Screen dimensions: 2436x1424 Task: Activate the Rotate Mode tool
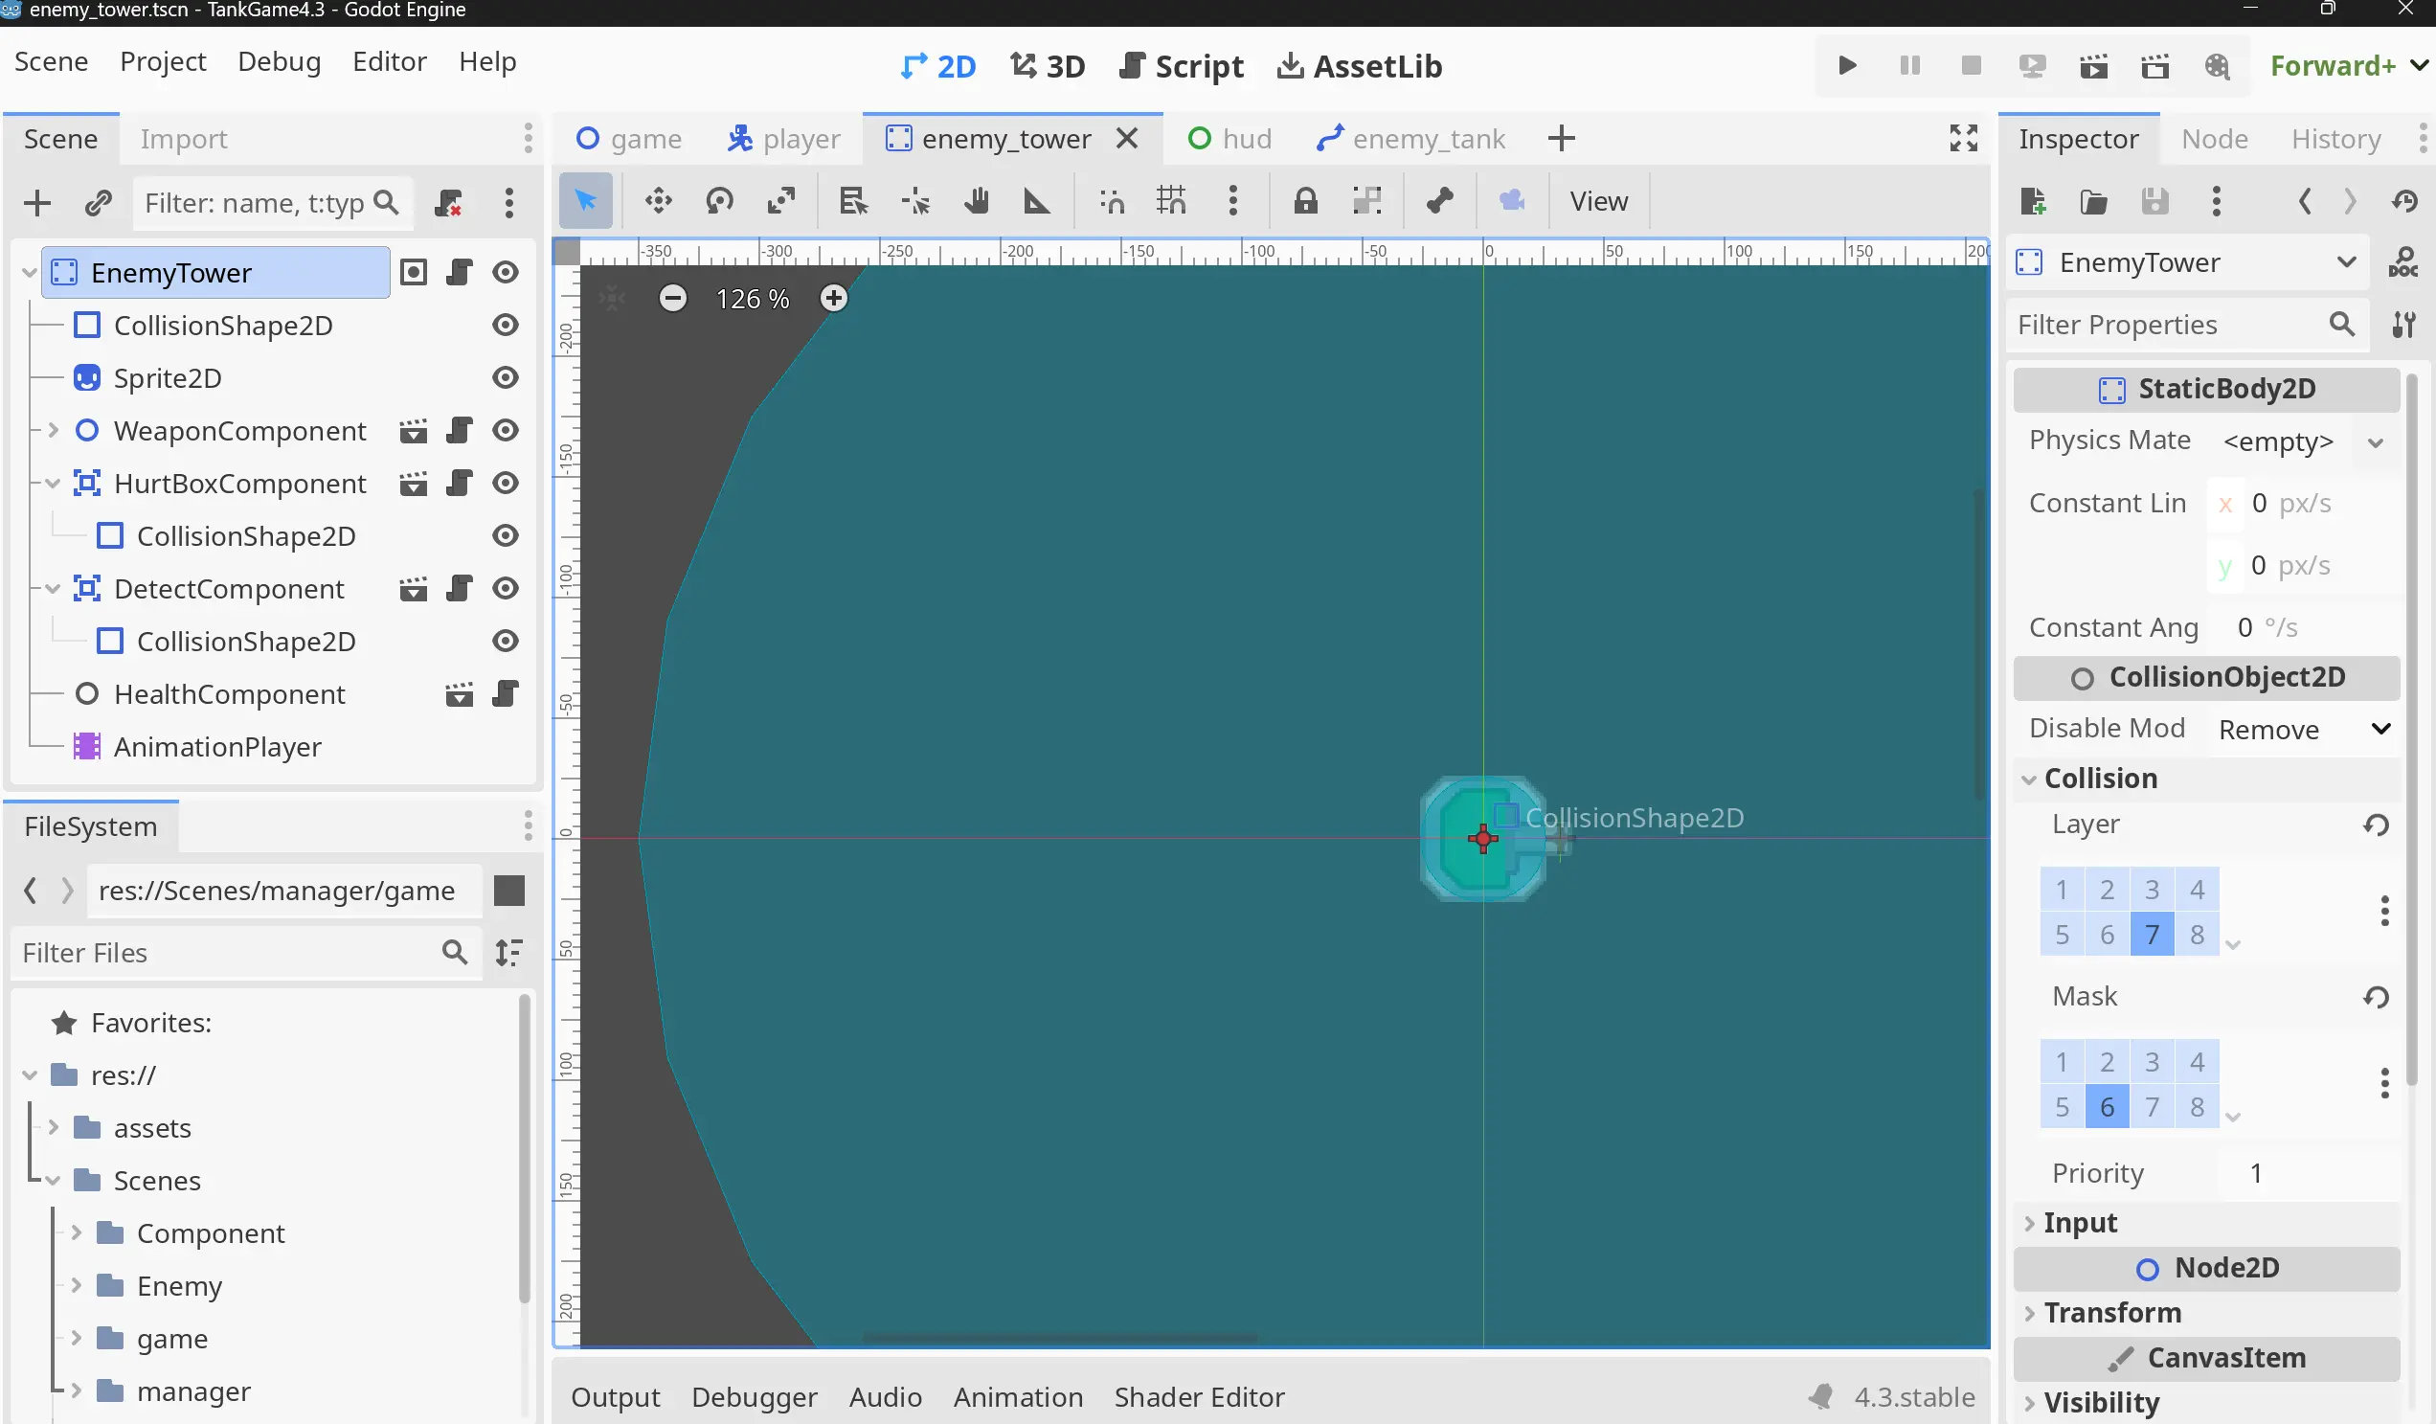click(x=719, y=201)
